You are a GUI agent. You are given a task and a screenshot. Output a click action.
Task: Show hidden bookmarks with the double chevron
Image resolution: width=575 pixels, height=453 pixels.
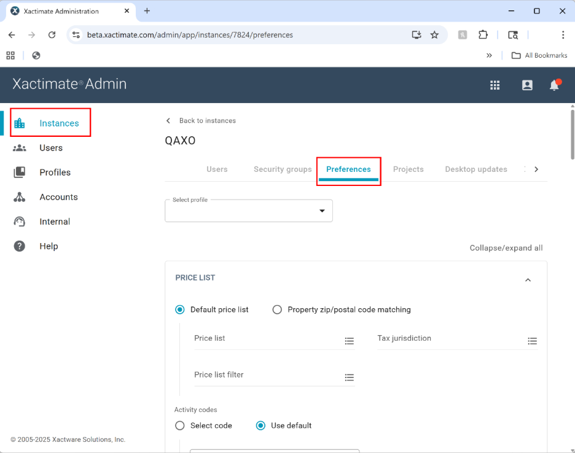tap(489, 55)
